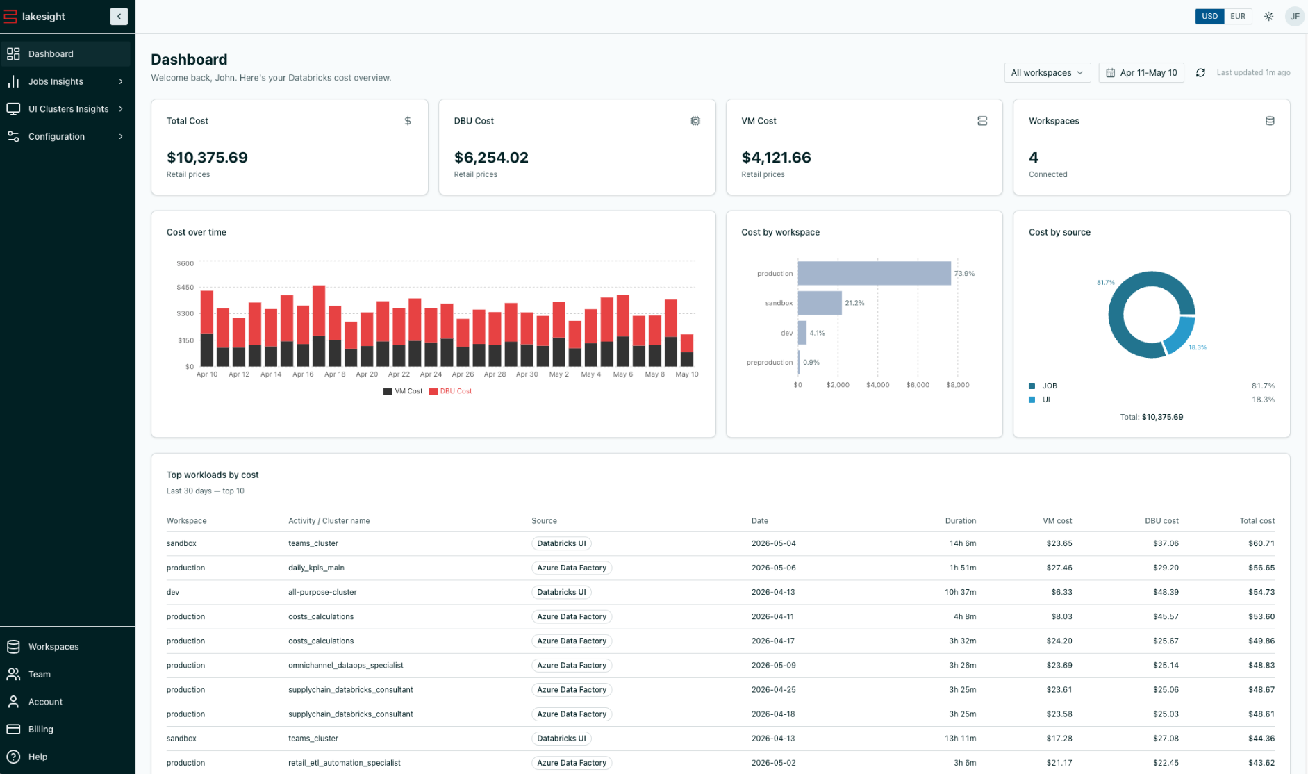Viewport: 1308px width, 774px height.
Task: Click the chip icon on DBU Cost card
Action: pyautogui.click(x=695, y=121)
